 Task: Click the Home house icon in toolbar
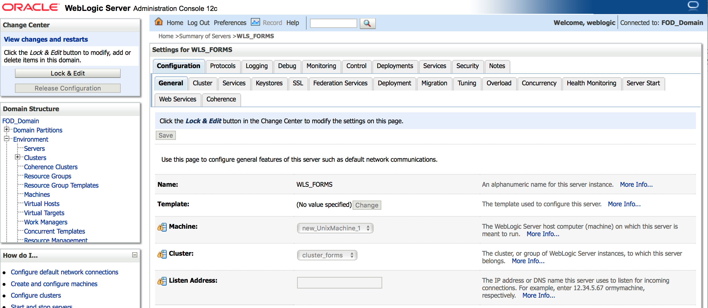coord(159,22)
